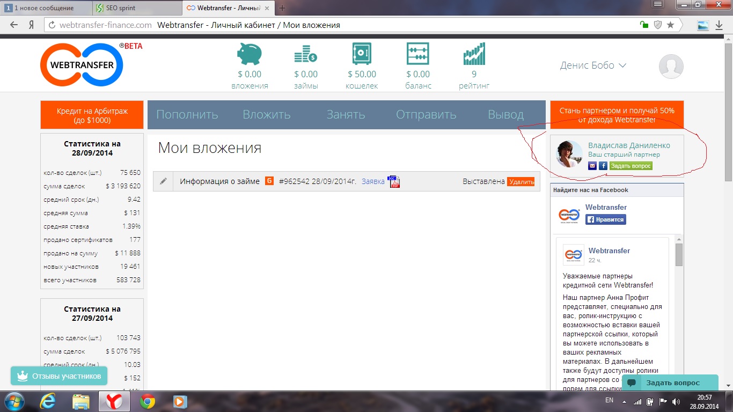The height and width of the screenshot is (412, 733).
Task: Click the Webtransfer logo in the header
Action: click(x=82, y=65)
